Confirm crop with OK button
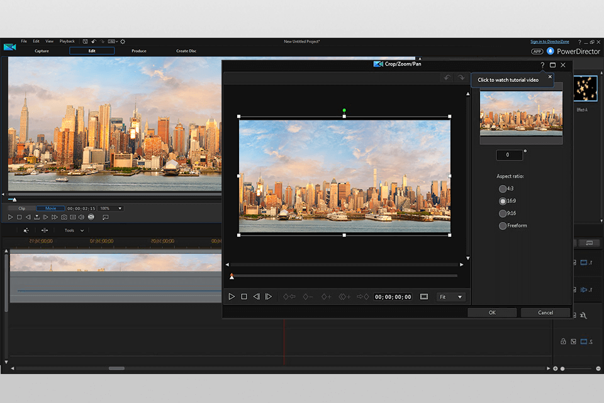Screen dimensions: 604x403 click(x=492, y=312)
